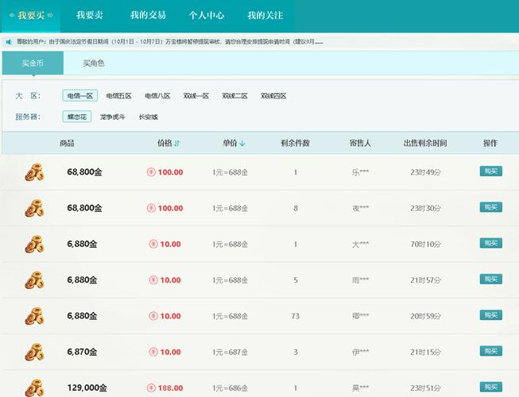The width and height of the screenshot is (519, 397).
Task: Click gold coin icon for seller 大*** listing
Action: (x=34, y=245)
